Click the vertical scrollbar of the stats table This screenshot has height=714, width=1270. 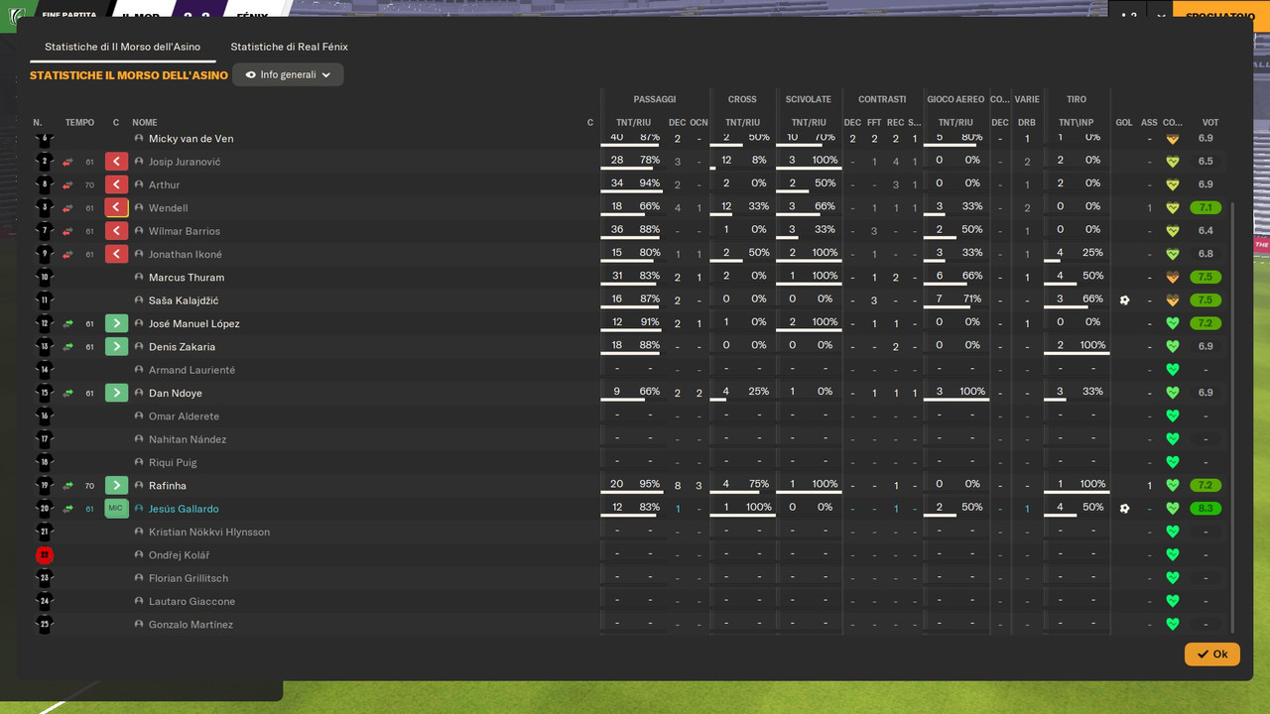pyautogui.click(x=1232, y=416)
